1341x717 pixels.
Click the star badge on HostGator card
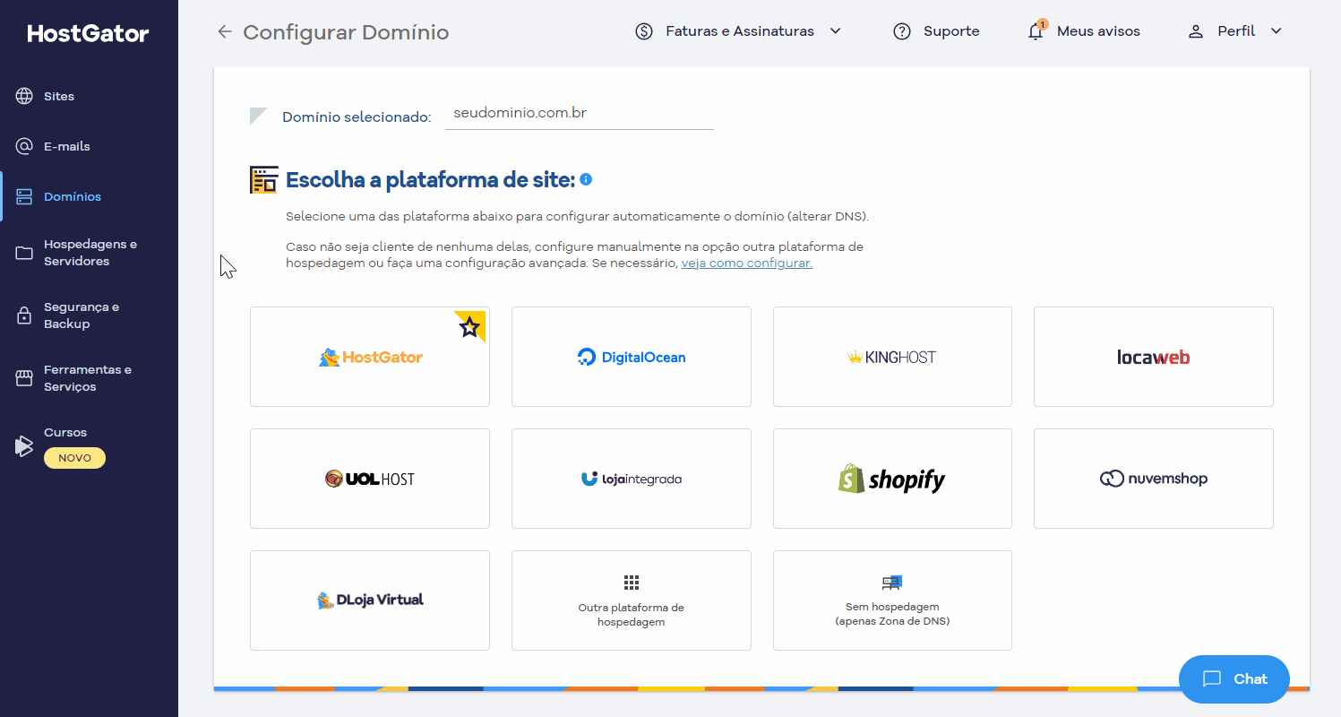(469, 326)
